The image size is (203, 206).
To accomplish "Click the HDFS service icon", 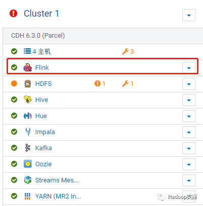I will 28,83.
